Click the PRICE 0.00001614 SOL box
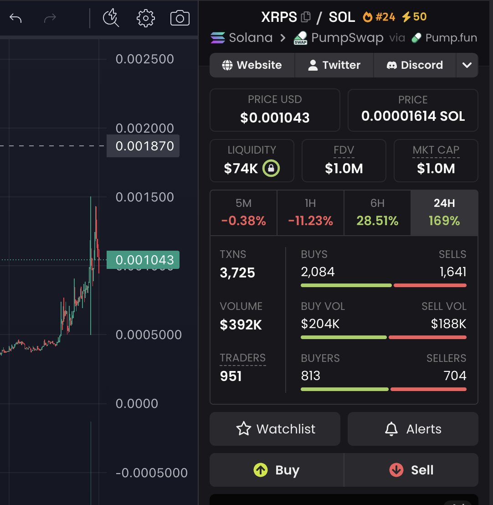Image resolution: width=493 pixels, height=505 pixels. pos(413,110)
